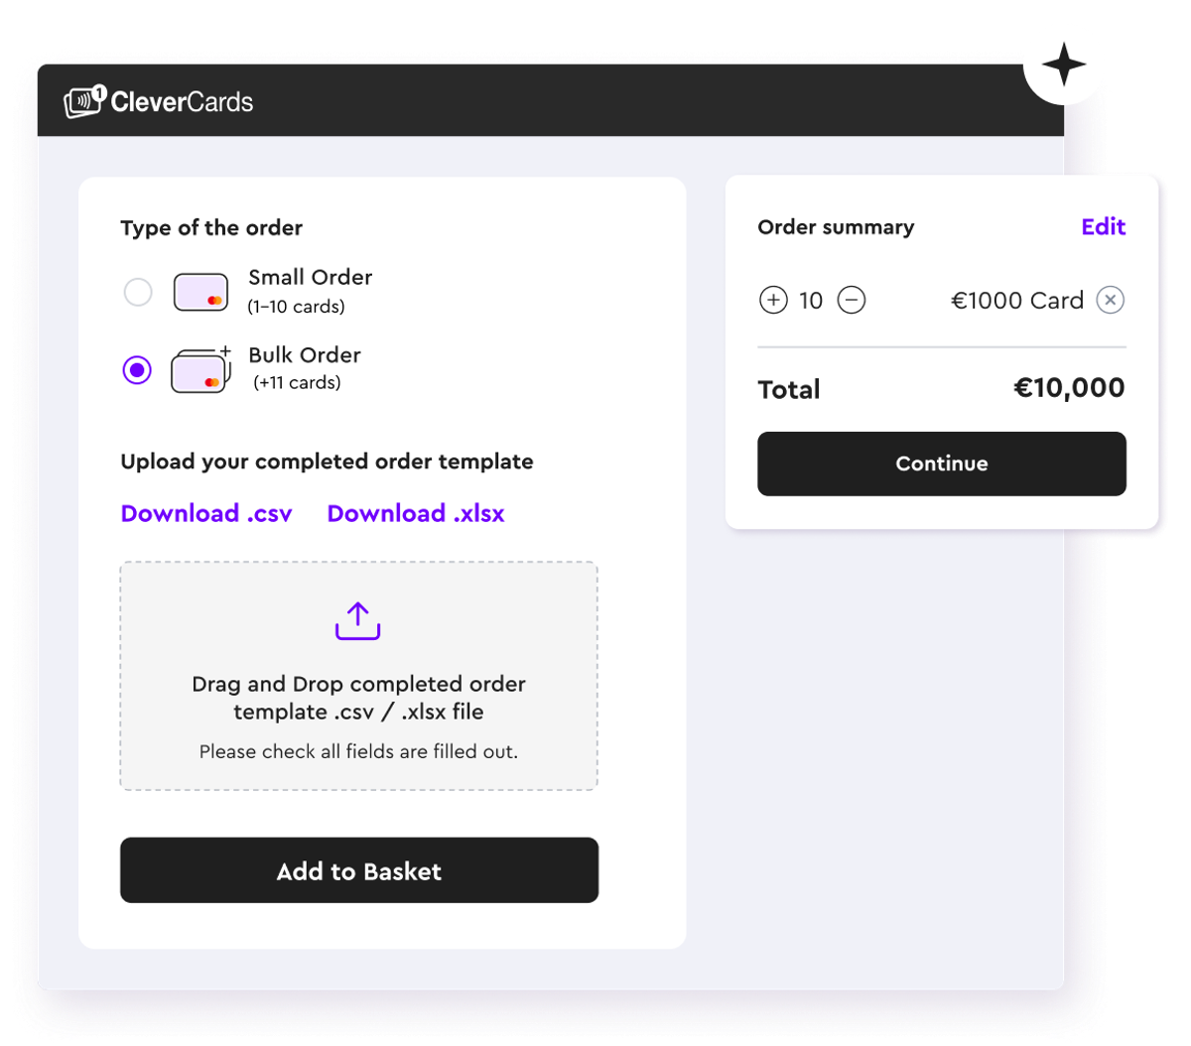Click the CleverCards logo in the header
This screenshot has width=1191, height=1046.
coord(159,100)
